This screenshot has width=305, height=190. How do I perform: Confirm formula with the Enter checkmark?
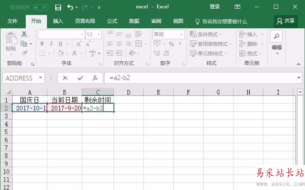(80, 78)
